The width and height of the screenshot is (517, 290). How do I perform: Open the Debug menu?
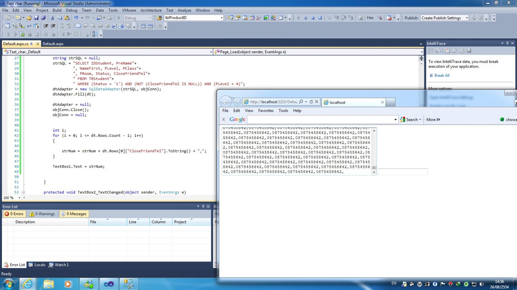71,10
